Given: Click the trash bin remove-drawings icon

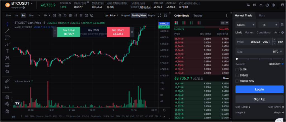Looking at the screenshot, I should coord(70,15).
